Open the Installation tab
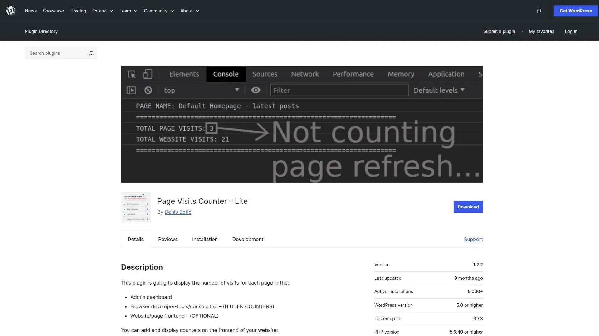The width and height of the screenshot is (599, 336). click(205, 239)
